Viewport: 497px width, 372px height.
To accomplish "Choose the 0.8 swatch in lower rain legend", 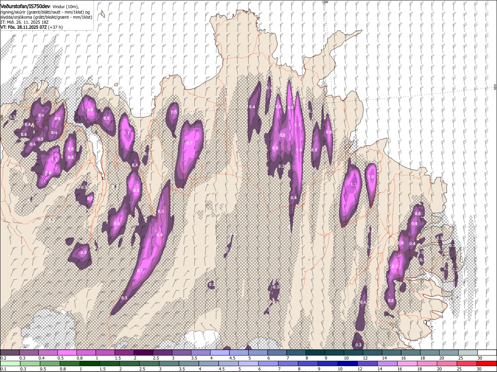I will click(x=70, y=364).
